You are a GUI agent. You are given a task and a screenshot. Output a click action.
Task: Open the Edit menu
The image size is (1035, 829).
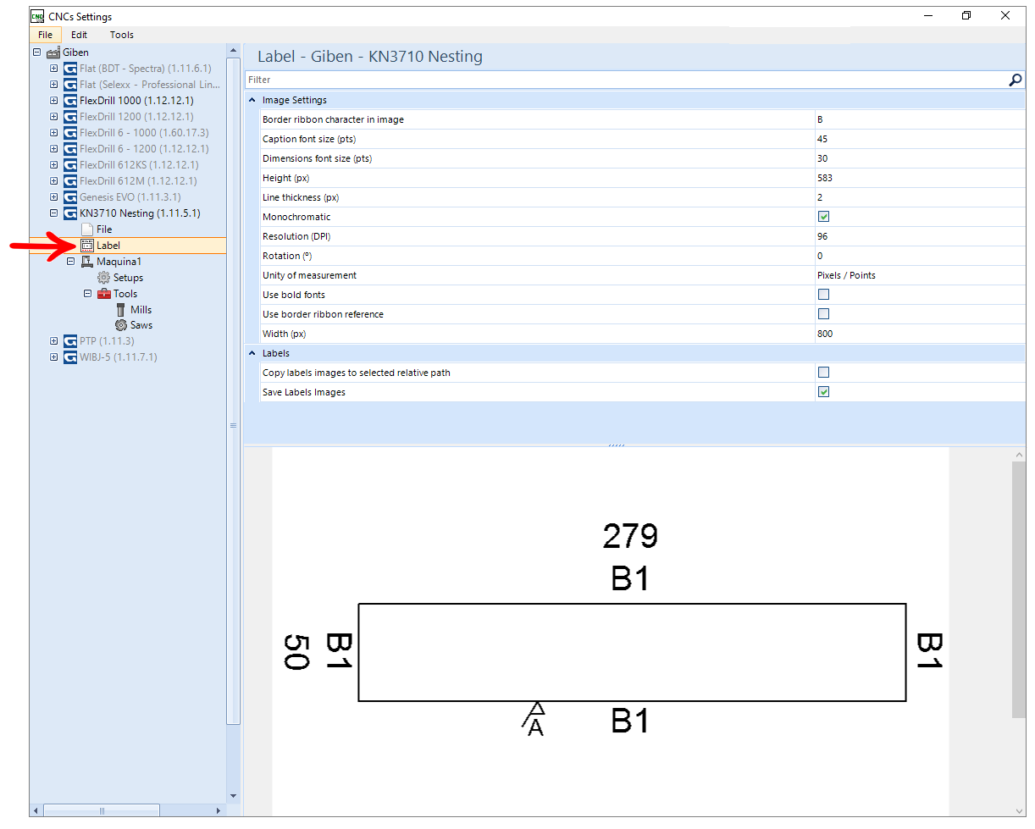pyautogui.click(x=79, y=35)
